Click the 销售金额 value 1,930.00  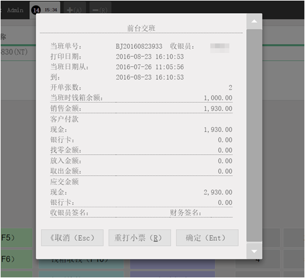[x=218, y=108]
